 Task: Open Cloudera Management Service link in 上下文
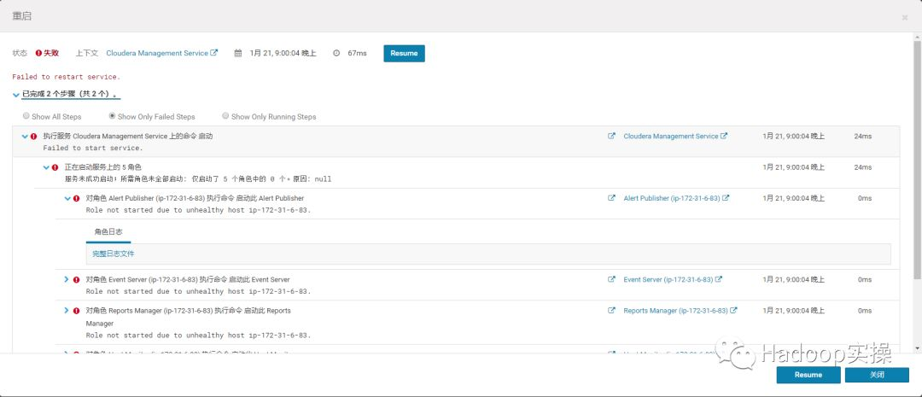157,53
